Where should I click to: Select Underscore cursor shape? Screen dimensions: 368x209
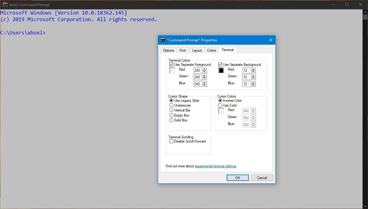[x=171, y=105]
